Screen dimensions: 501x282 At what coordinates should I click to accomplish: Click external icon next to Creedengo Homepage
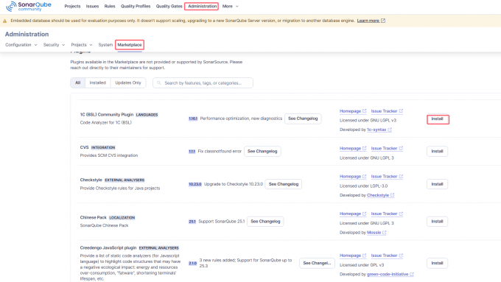pos(364,255)
